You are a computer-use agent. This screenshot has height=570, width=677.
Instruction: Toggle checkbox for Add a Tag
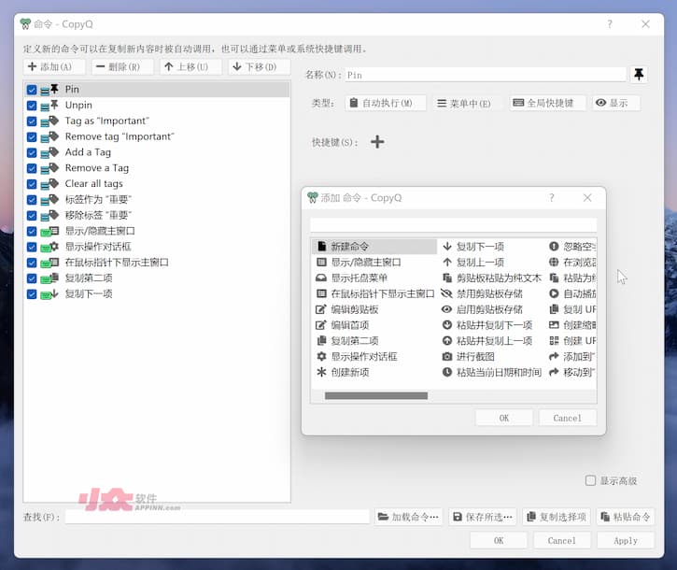[32, 152]
